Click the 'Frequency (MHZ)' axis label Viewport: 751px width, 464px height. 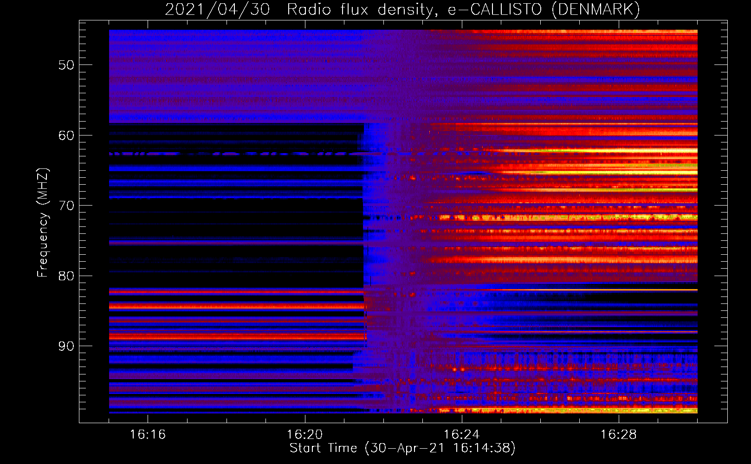[43, 222]
